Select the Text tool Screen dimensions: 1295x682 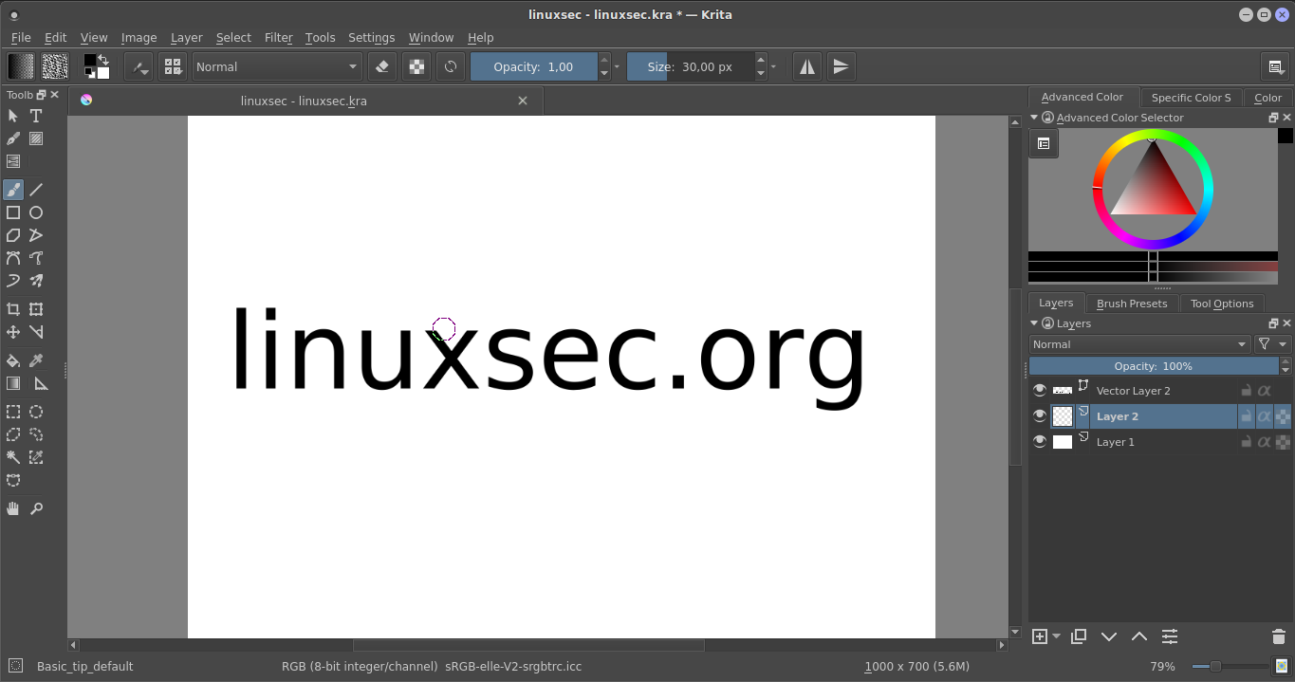pos(35,116)
